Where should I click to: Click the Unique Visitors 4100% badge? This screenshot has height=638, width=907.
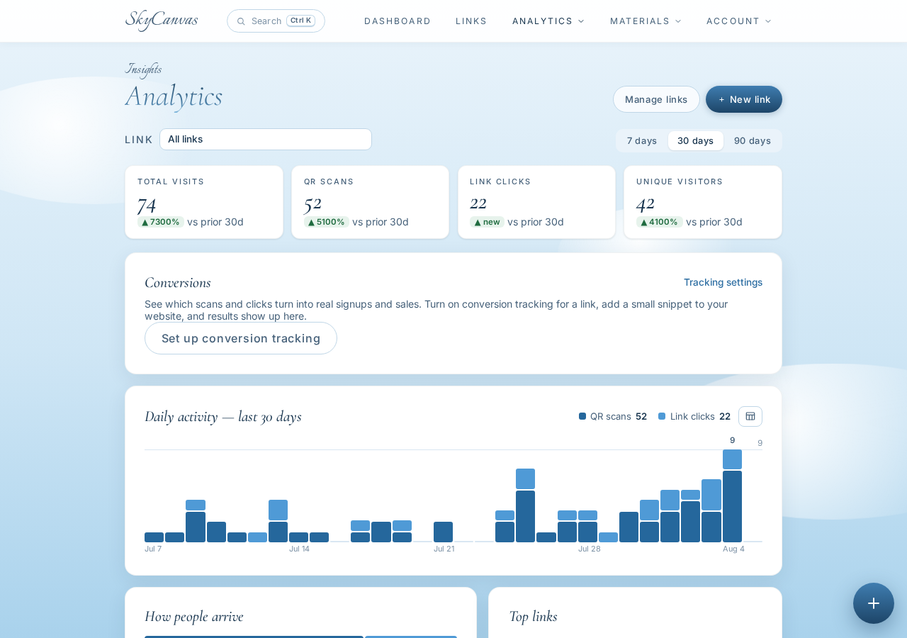660,222
